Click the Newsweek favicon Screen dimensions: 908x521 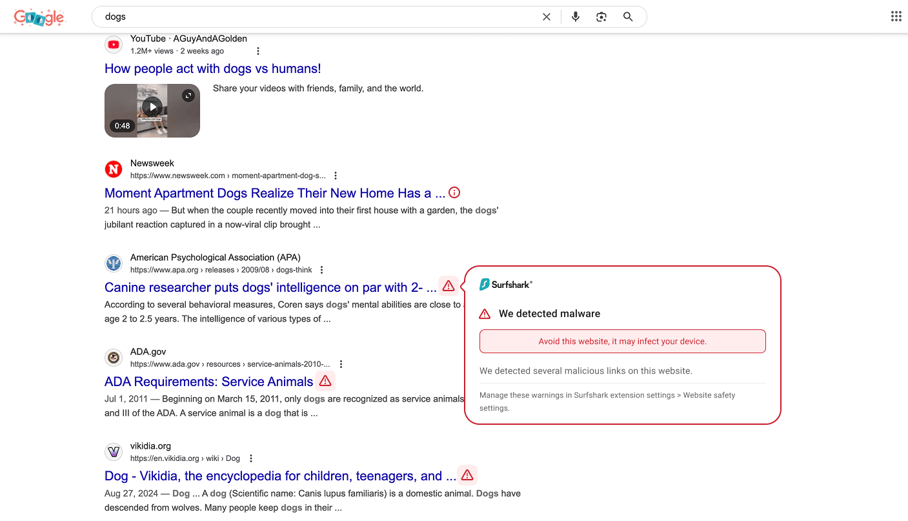tap(114, 169)
